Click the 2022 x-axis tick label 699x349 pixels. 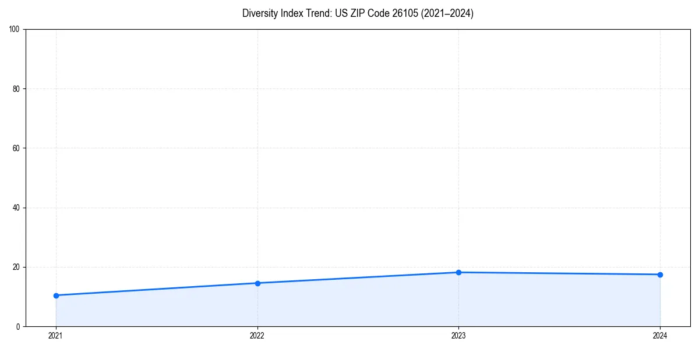coord(257,336)
